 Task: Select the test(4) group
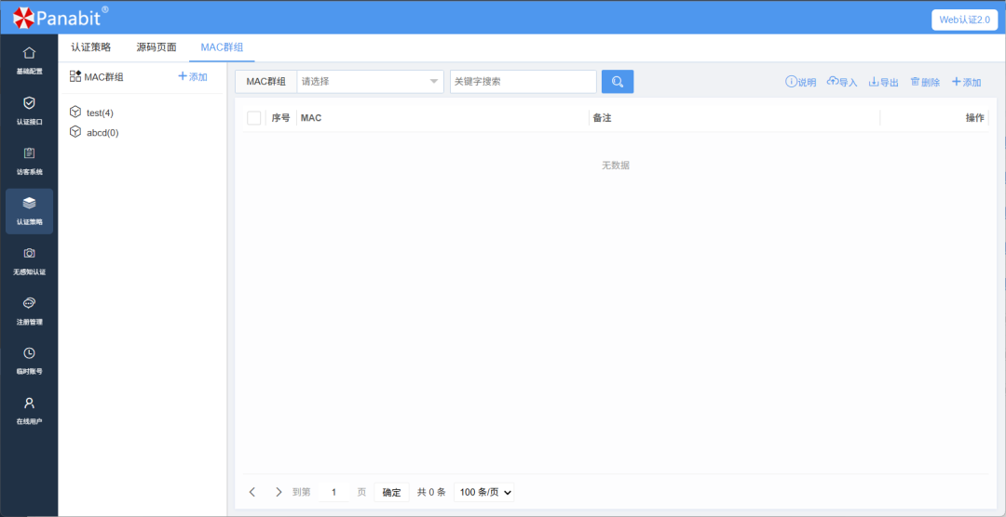click(x=100, y=113)
